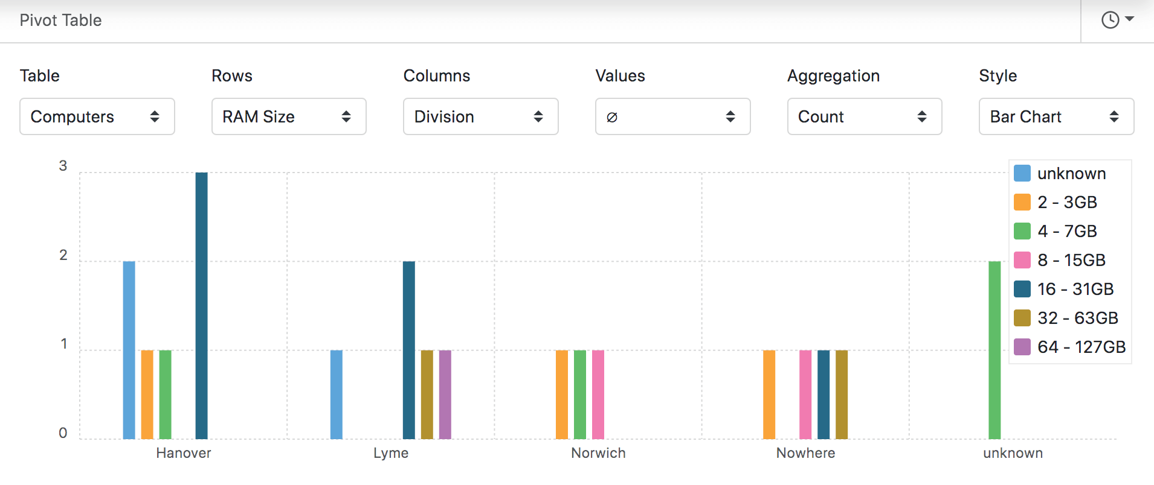Open the Values dropdown with empty symbol
The height and width of the screenshot is (485, 1154).
click(x=672, y=116)
